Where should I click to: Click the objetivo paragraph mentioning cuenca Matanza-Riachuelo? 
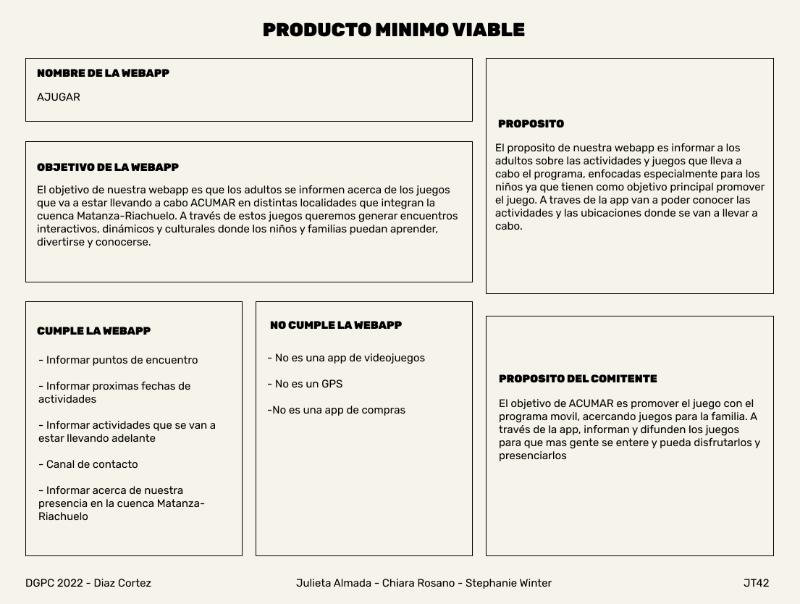(x=248, y=216)
